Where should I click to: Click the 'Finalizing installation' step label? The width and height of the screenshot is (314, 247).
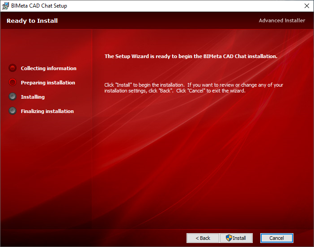pos(47,111)
